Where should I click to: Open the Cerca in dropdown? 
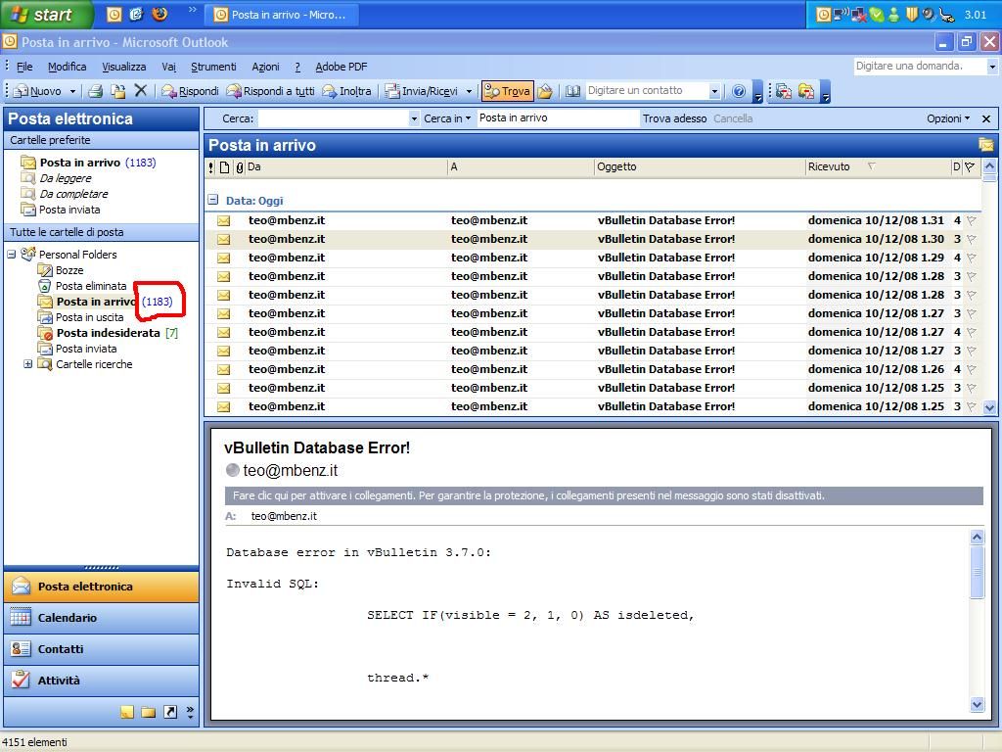(x=446, y=118)
